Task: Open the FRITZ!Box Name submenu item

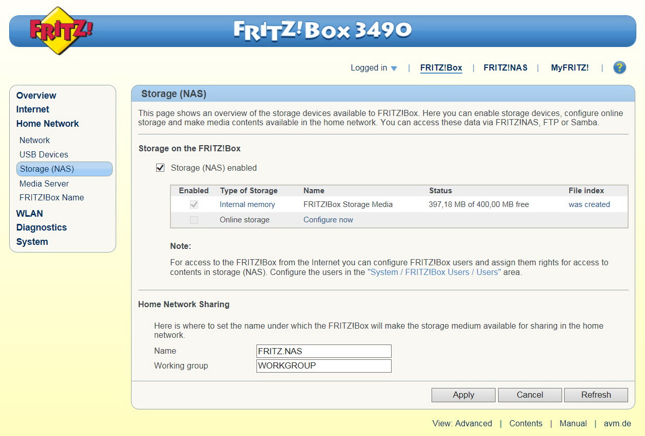Action: tap(52, 197)
